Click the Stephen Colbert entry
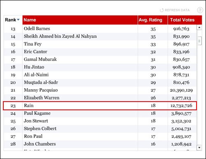The height and width of the screenshot is (159, 206). pyautogui.click(x=40, y=128)
